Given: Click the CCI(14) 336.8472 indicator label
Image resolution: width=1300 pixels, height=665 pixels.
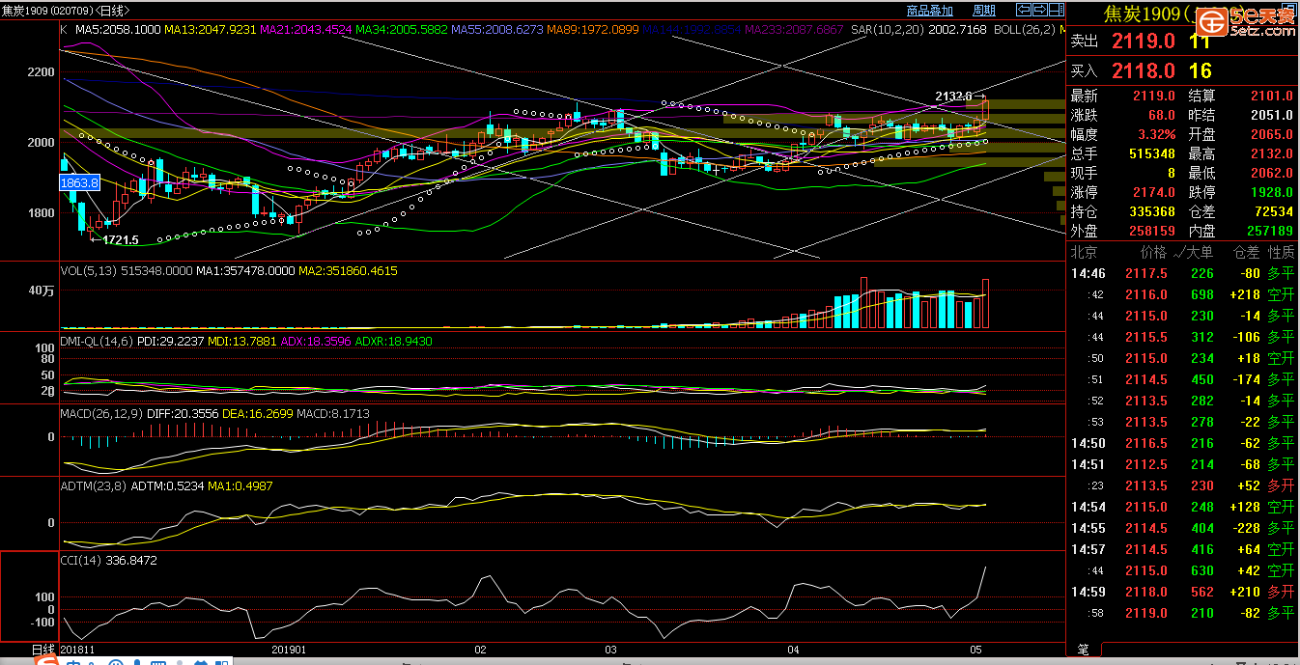Looking at the screenshot, I should 108,560.
